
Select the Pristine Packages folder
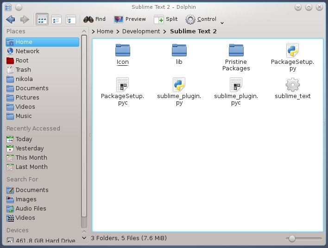pyautogui.click(x=236, y=58)
